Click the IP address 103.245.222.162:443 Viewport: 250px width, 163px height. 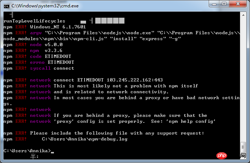pyautogui.click(x=133, y=80)
